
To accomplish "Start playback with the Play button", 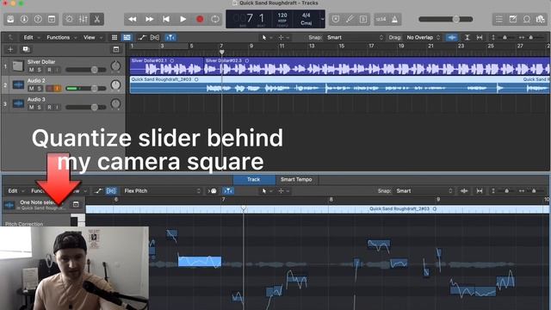I will point(183,19).
